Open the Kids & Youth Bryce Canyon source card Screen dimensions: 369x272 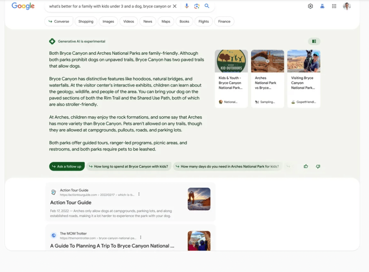pyautogui.click(x=231, y=79)
